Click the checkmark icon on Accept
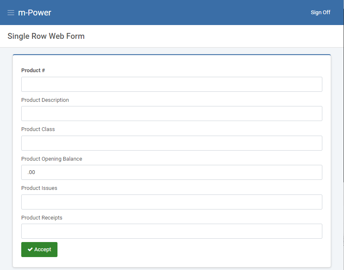 30,249
